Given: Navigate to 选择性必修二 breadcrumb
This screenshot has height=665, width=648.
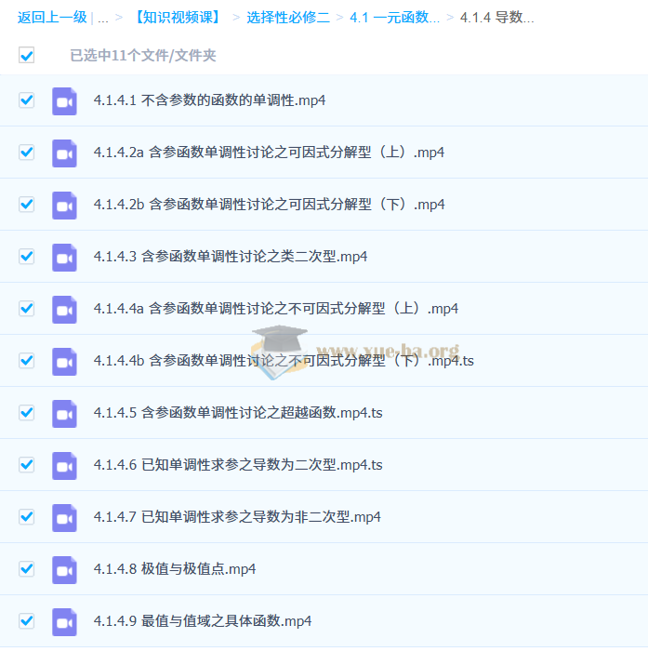Looking at the screenshot, I should coord(287,18).
